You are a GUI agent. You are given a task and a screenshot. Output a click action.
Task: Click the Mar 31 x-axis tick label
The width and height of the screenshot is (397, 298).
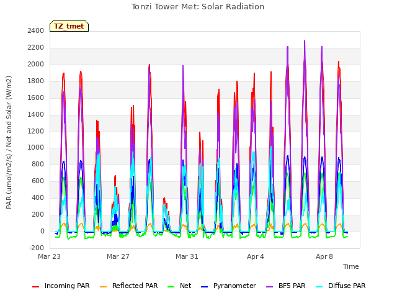(187, 256)
